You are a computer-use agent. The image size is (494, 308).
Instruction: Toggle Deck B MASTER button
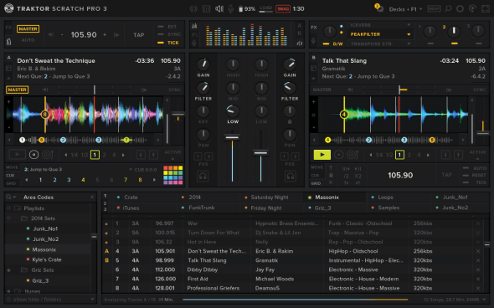[322, 90]
